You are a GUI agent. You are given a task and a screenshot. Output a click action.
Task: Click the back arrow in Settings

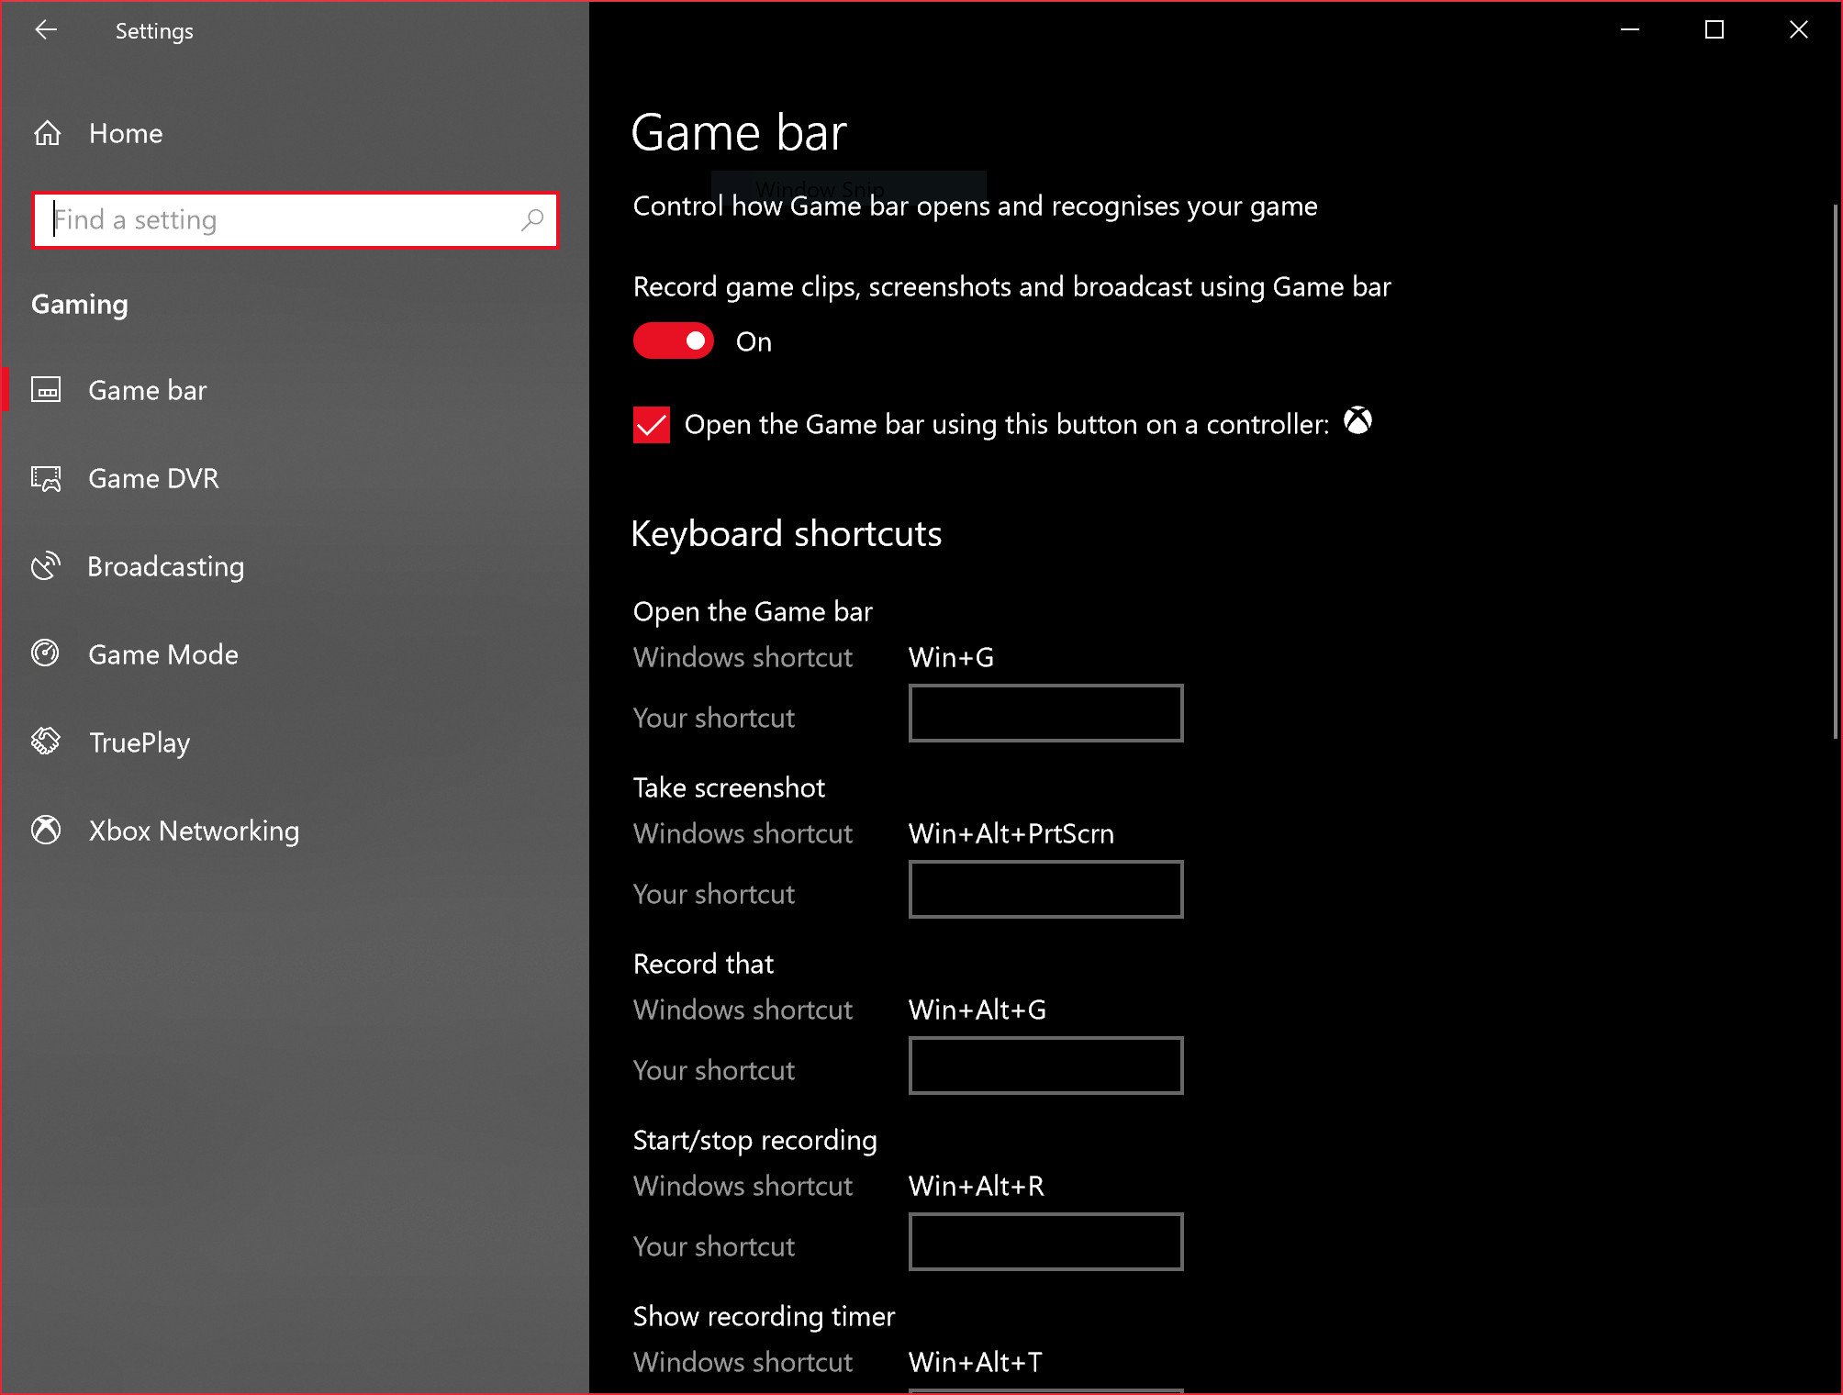(x=45, y=30)
